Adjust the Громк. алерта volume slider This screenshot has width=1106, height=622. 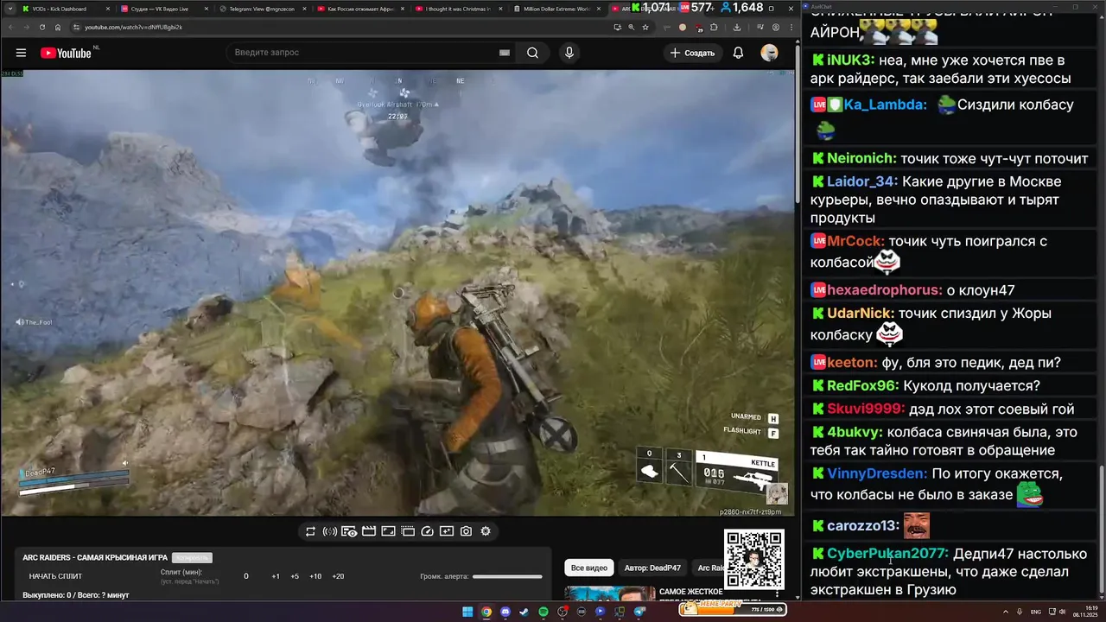(507, 576)
